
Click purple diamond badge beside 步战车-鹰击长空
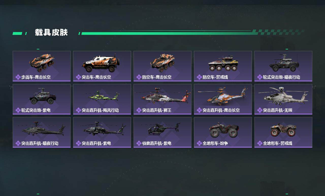[18, 77]
